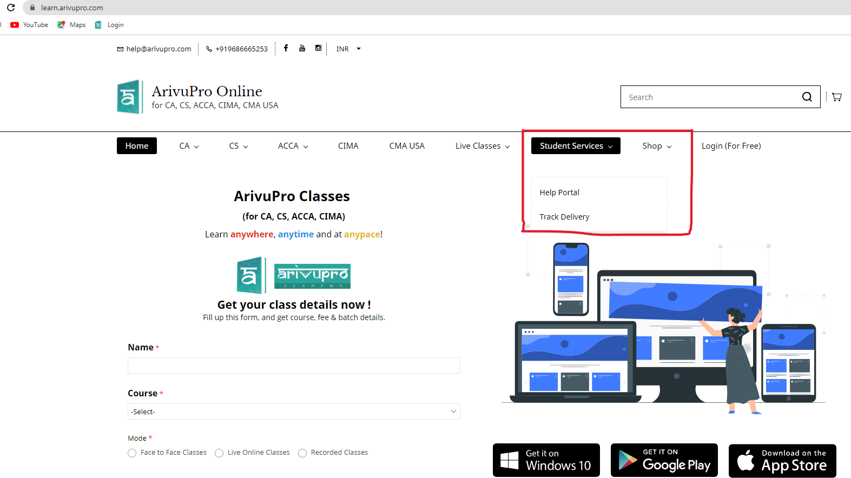
Task: Click the +919686665253 phone link
Action: [x=241, y=49]
